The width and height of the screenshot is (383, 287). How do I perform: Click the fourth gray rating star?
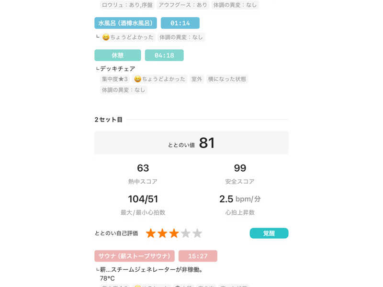pos(186,233)
